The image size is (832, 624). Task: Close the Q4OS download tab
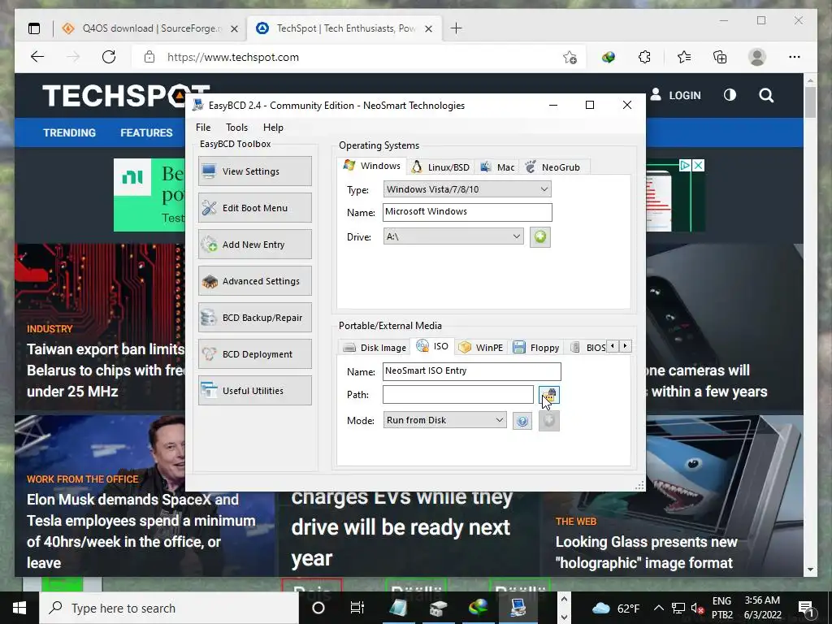pyautogui.click(x=234, y=28)
